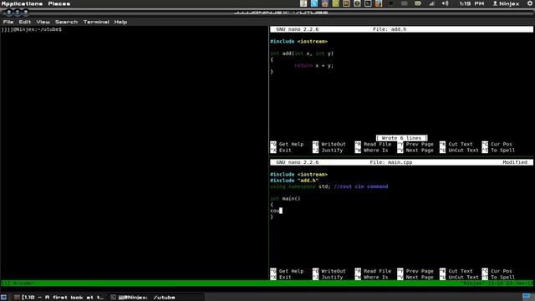The width and height of the screenshot is (535, 301).
Task: Click the 'Modified' indicator in main.cpp pane
Action: (515, 162)
